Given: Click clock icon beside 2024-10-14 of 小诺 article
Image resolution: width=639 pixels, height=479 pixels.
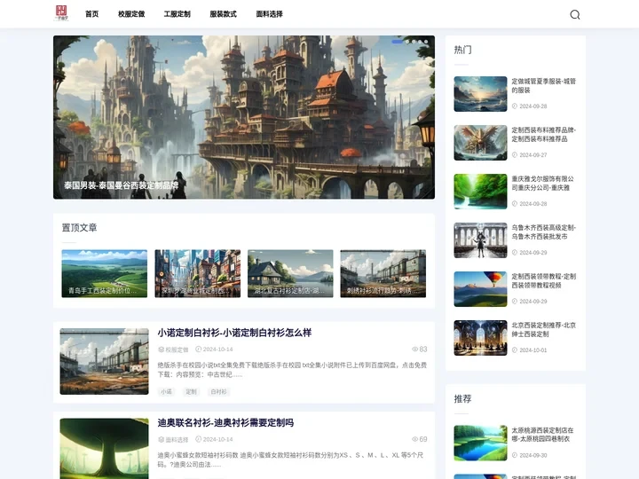Looking at the screenshot, I should click(199, 349).
